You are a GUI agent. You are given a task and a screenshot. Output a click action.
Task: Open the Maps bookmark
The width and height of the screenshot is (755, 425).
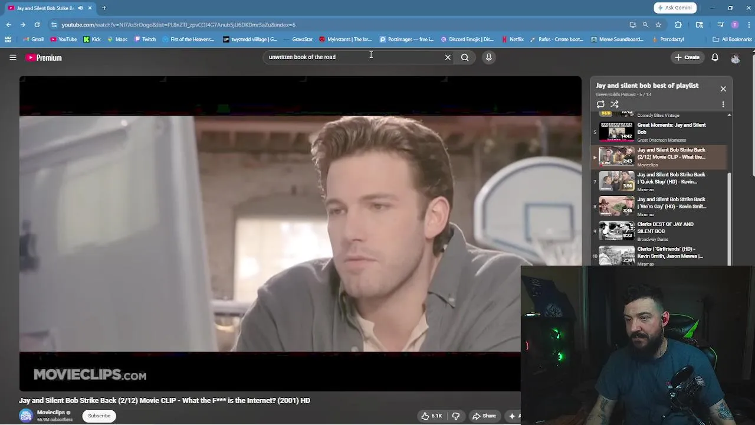(117, 39)
